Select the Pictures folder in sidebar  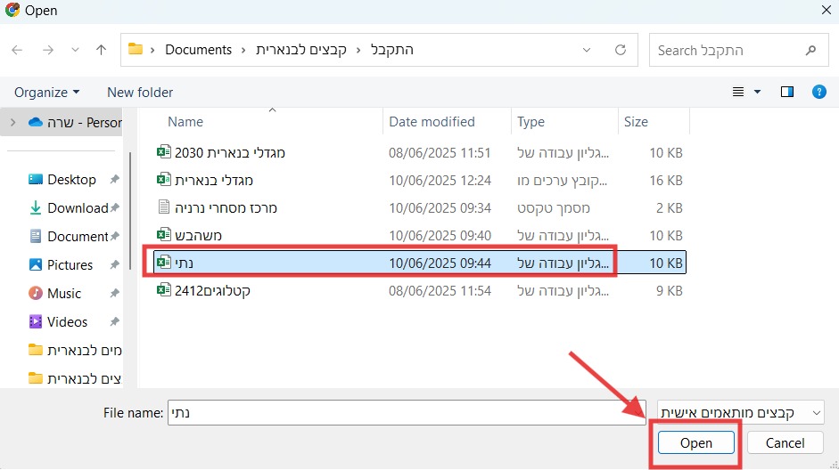(x=70, y=264)
